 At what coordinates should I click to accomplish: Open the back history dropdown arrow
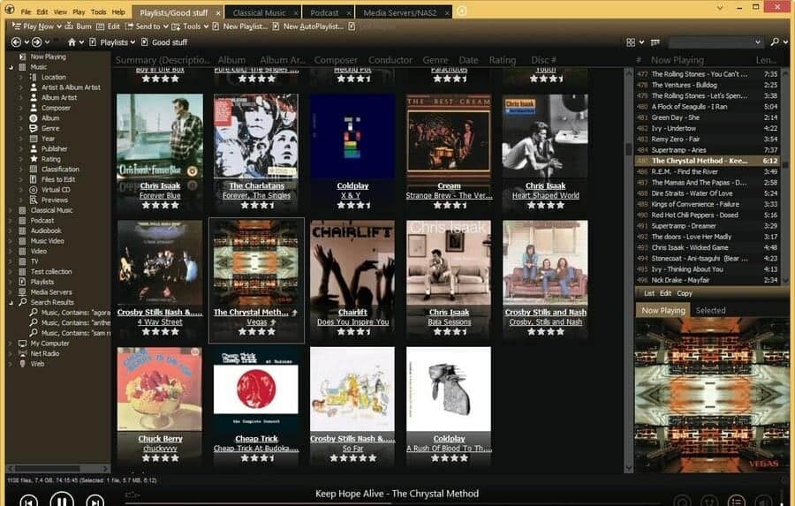coord(26,42)
